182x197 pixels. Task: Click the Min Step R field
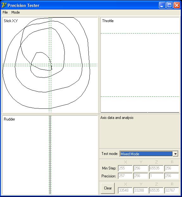coord(172,168)
